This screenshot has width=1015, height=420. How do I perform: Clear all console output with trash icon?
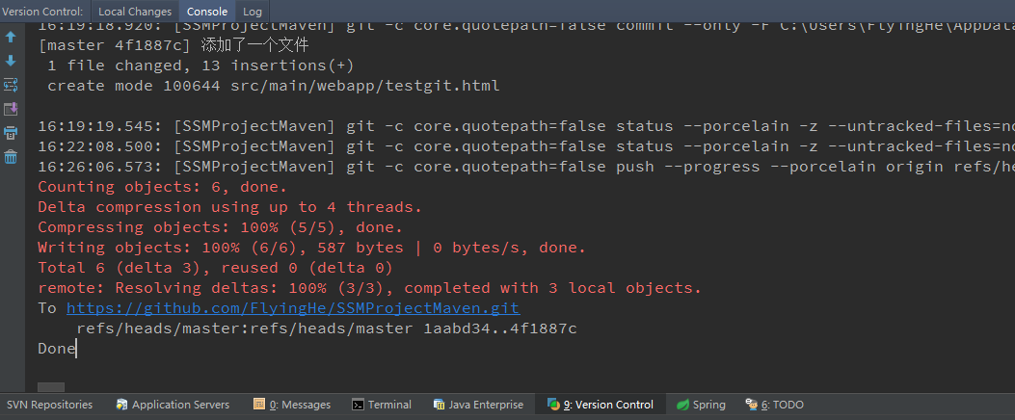pos(11,157)
